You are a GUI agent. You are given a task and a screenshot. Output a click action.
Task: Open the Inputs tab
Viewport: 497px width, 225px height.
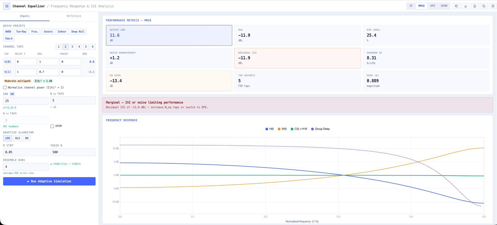25,16
